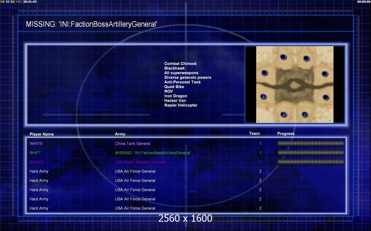The width and height of the screenshot is (371, 231).
Task: Click start position 3 on the minimap
Action: pyautogui.click(x=283, y=114)
